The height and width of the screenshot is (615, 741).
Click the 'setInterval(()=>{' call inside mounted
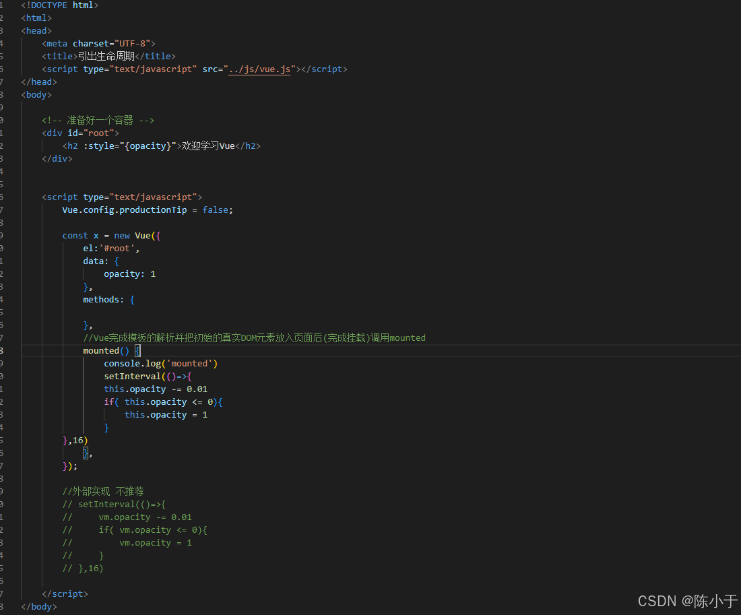point(148,377)
